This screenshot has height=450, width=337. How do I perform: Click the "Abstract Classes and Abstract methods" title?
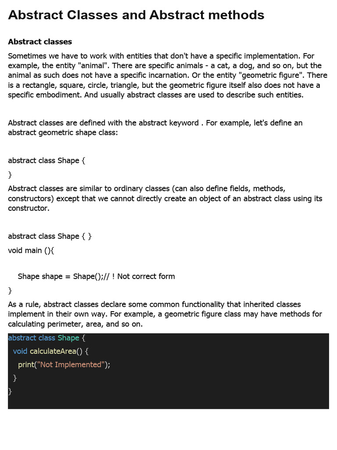[136, 15]
